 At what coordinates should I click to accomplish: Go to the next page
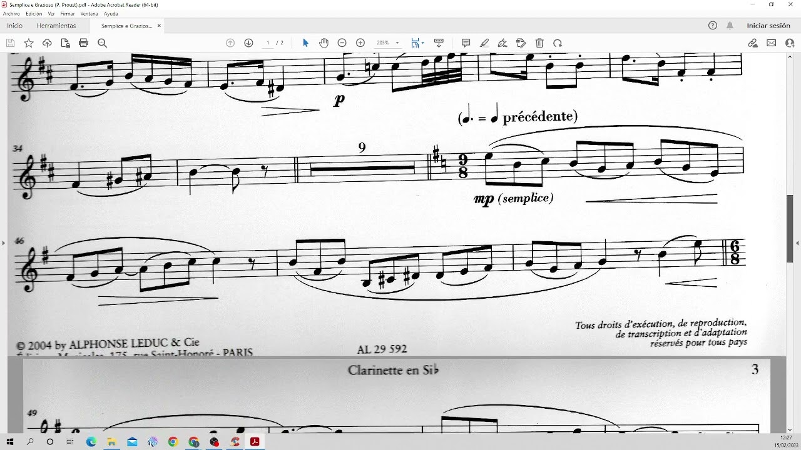248,43
